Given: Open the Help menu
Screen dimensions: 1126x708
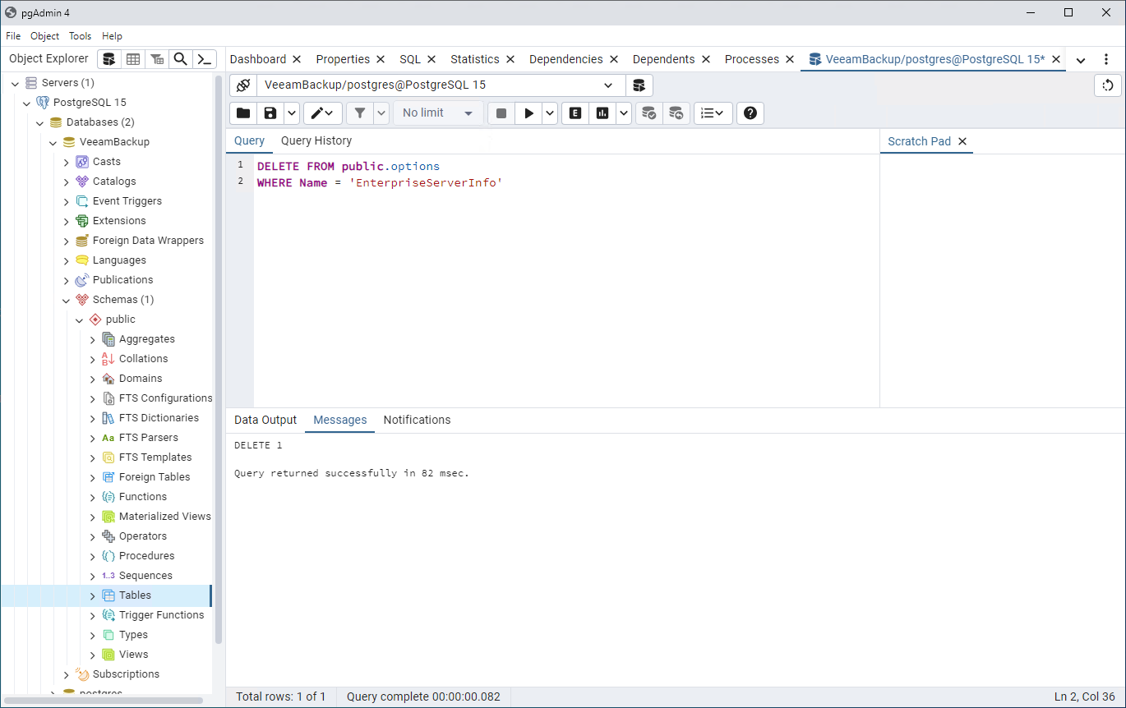Looking at the screenshot, I should pyautogui.click(x=112, y=36).
